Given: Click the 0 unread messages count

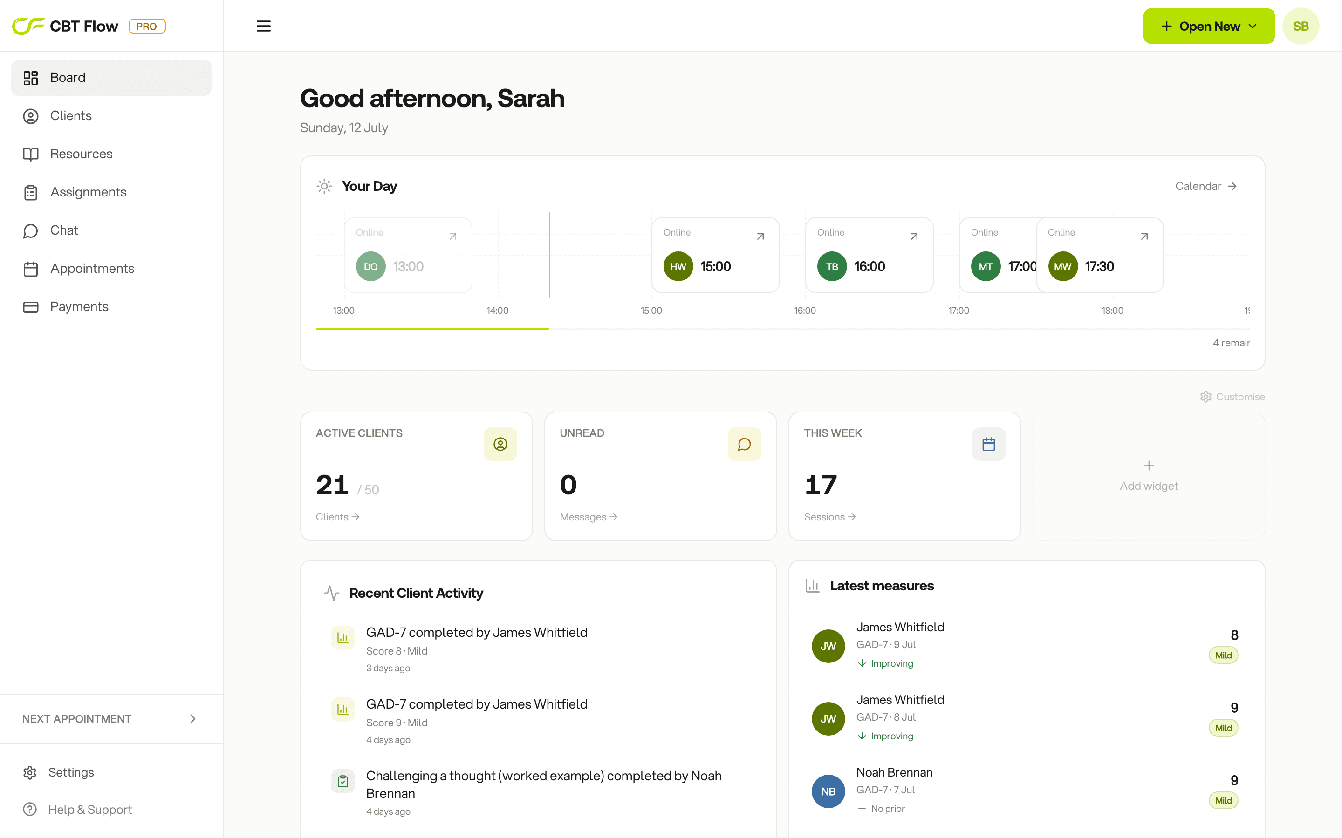Looking at the screenshot, I should coord(568,485).
